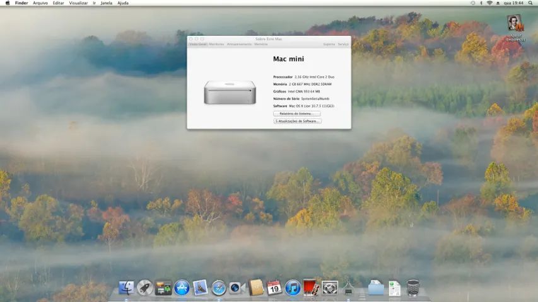Click the Sobre Este Mac window title
Image resolution: width=538 pixels, height=302 pixels.
[x=269, y=39]
